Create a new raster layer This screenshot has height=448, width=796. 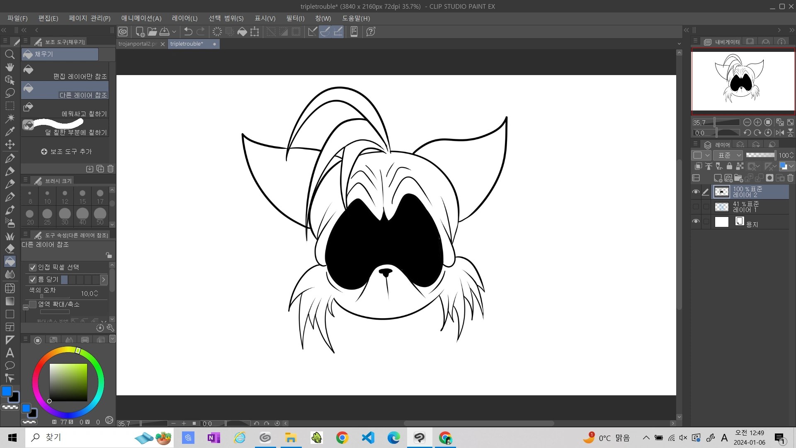tap(718, 178)
